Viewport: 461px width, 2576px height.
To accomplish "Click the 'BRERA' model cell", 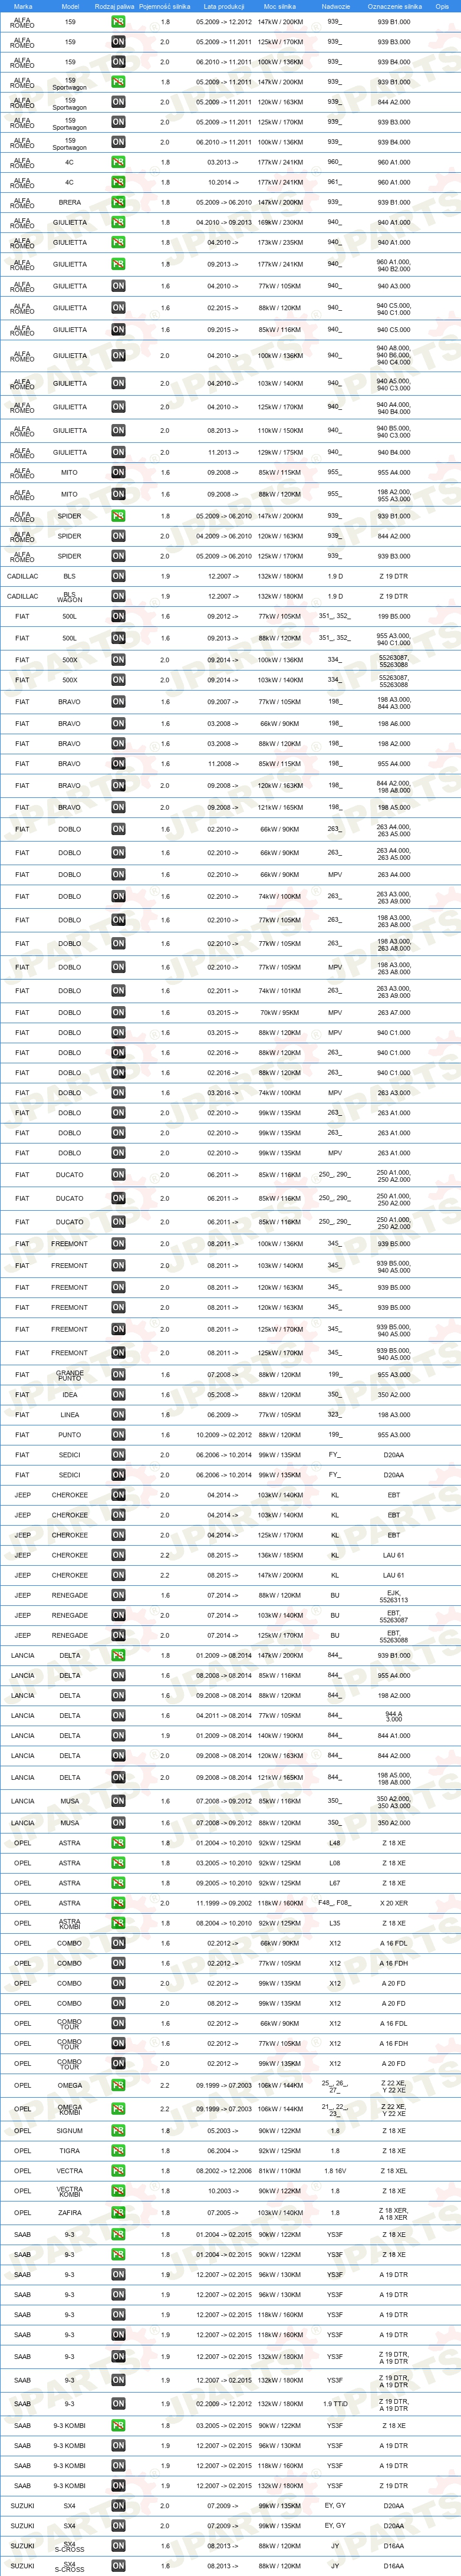I will pyautogui.click(x=70, y=202).
